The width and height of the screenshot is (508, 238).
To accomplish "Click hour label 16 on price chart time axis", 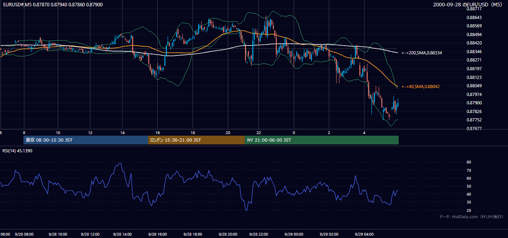I will point(158,132).
